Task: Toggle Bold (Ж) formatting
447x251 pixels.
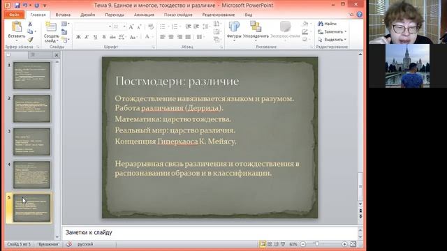Action: pos(78,37)
